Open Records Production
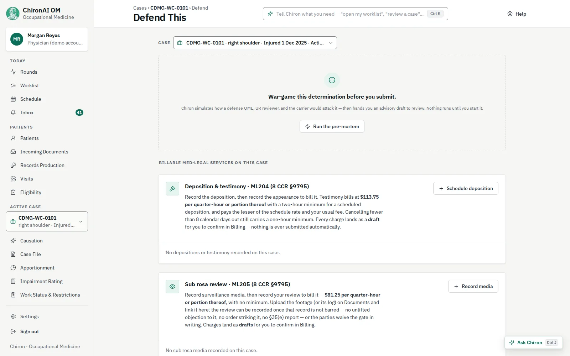Image resolution: width=570 pixels, height=356 pixels. click(x=47, y=165)
